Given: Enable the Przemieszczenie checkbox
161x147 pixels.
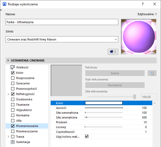Looking at the screenshot, I should tap(13, 131).
